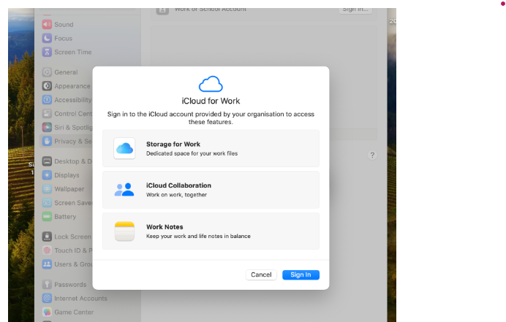Click the Wallpaper icon in sidebar

[47, 189]
